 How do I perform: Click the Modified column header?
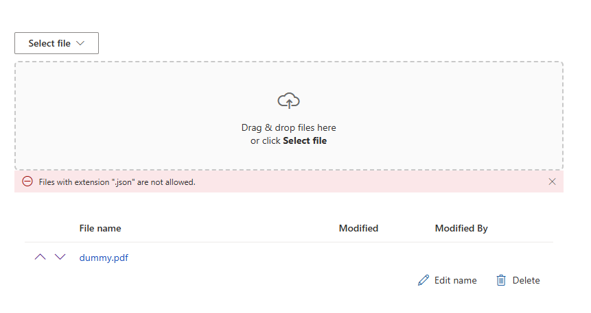pos(358,228)
